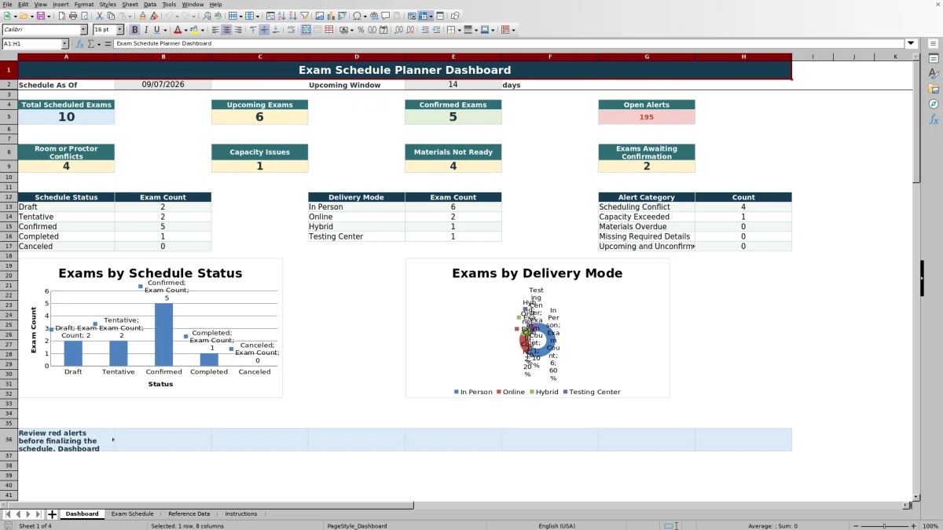Click the Clone Formatting paintbrush icon
This screenshot has height=530, width=943.
pyautogui.click(x=142, y=16)
